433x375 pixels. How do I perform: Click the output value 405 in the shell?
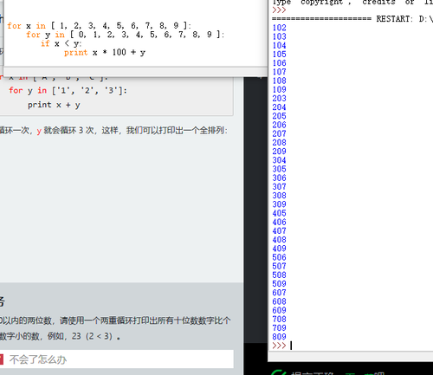(x=279, y=213)
